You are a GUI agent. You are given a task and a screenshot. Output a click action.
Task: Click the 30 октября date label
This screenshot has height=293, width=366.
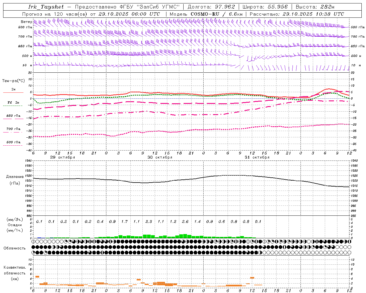(x=160, y=157)
